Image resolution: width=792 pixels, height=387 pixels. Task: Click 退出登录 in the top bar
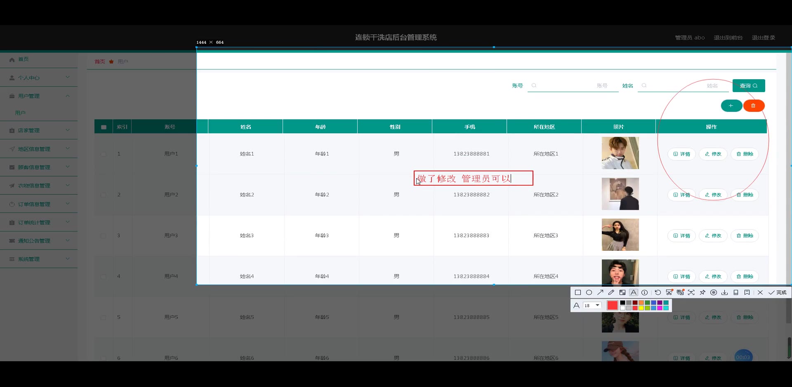tap(763, 38)
